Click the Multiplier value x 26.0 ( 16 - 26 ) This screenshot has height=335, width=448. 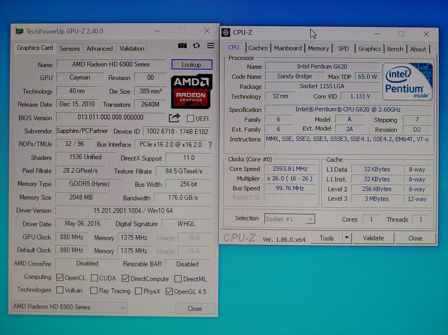click(290, 179)
